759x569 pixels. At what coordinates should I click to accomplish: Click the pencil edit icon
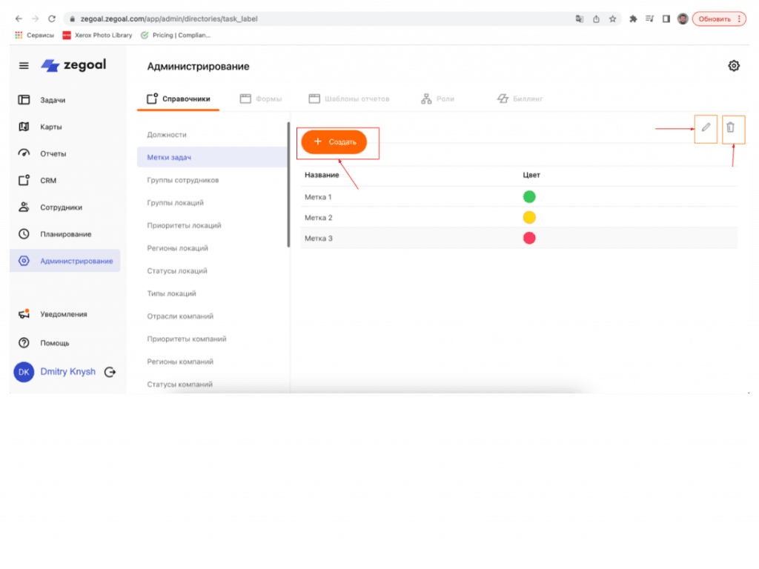click(x=706, y=128)
